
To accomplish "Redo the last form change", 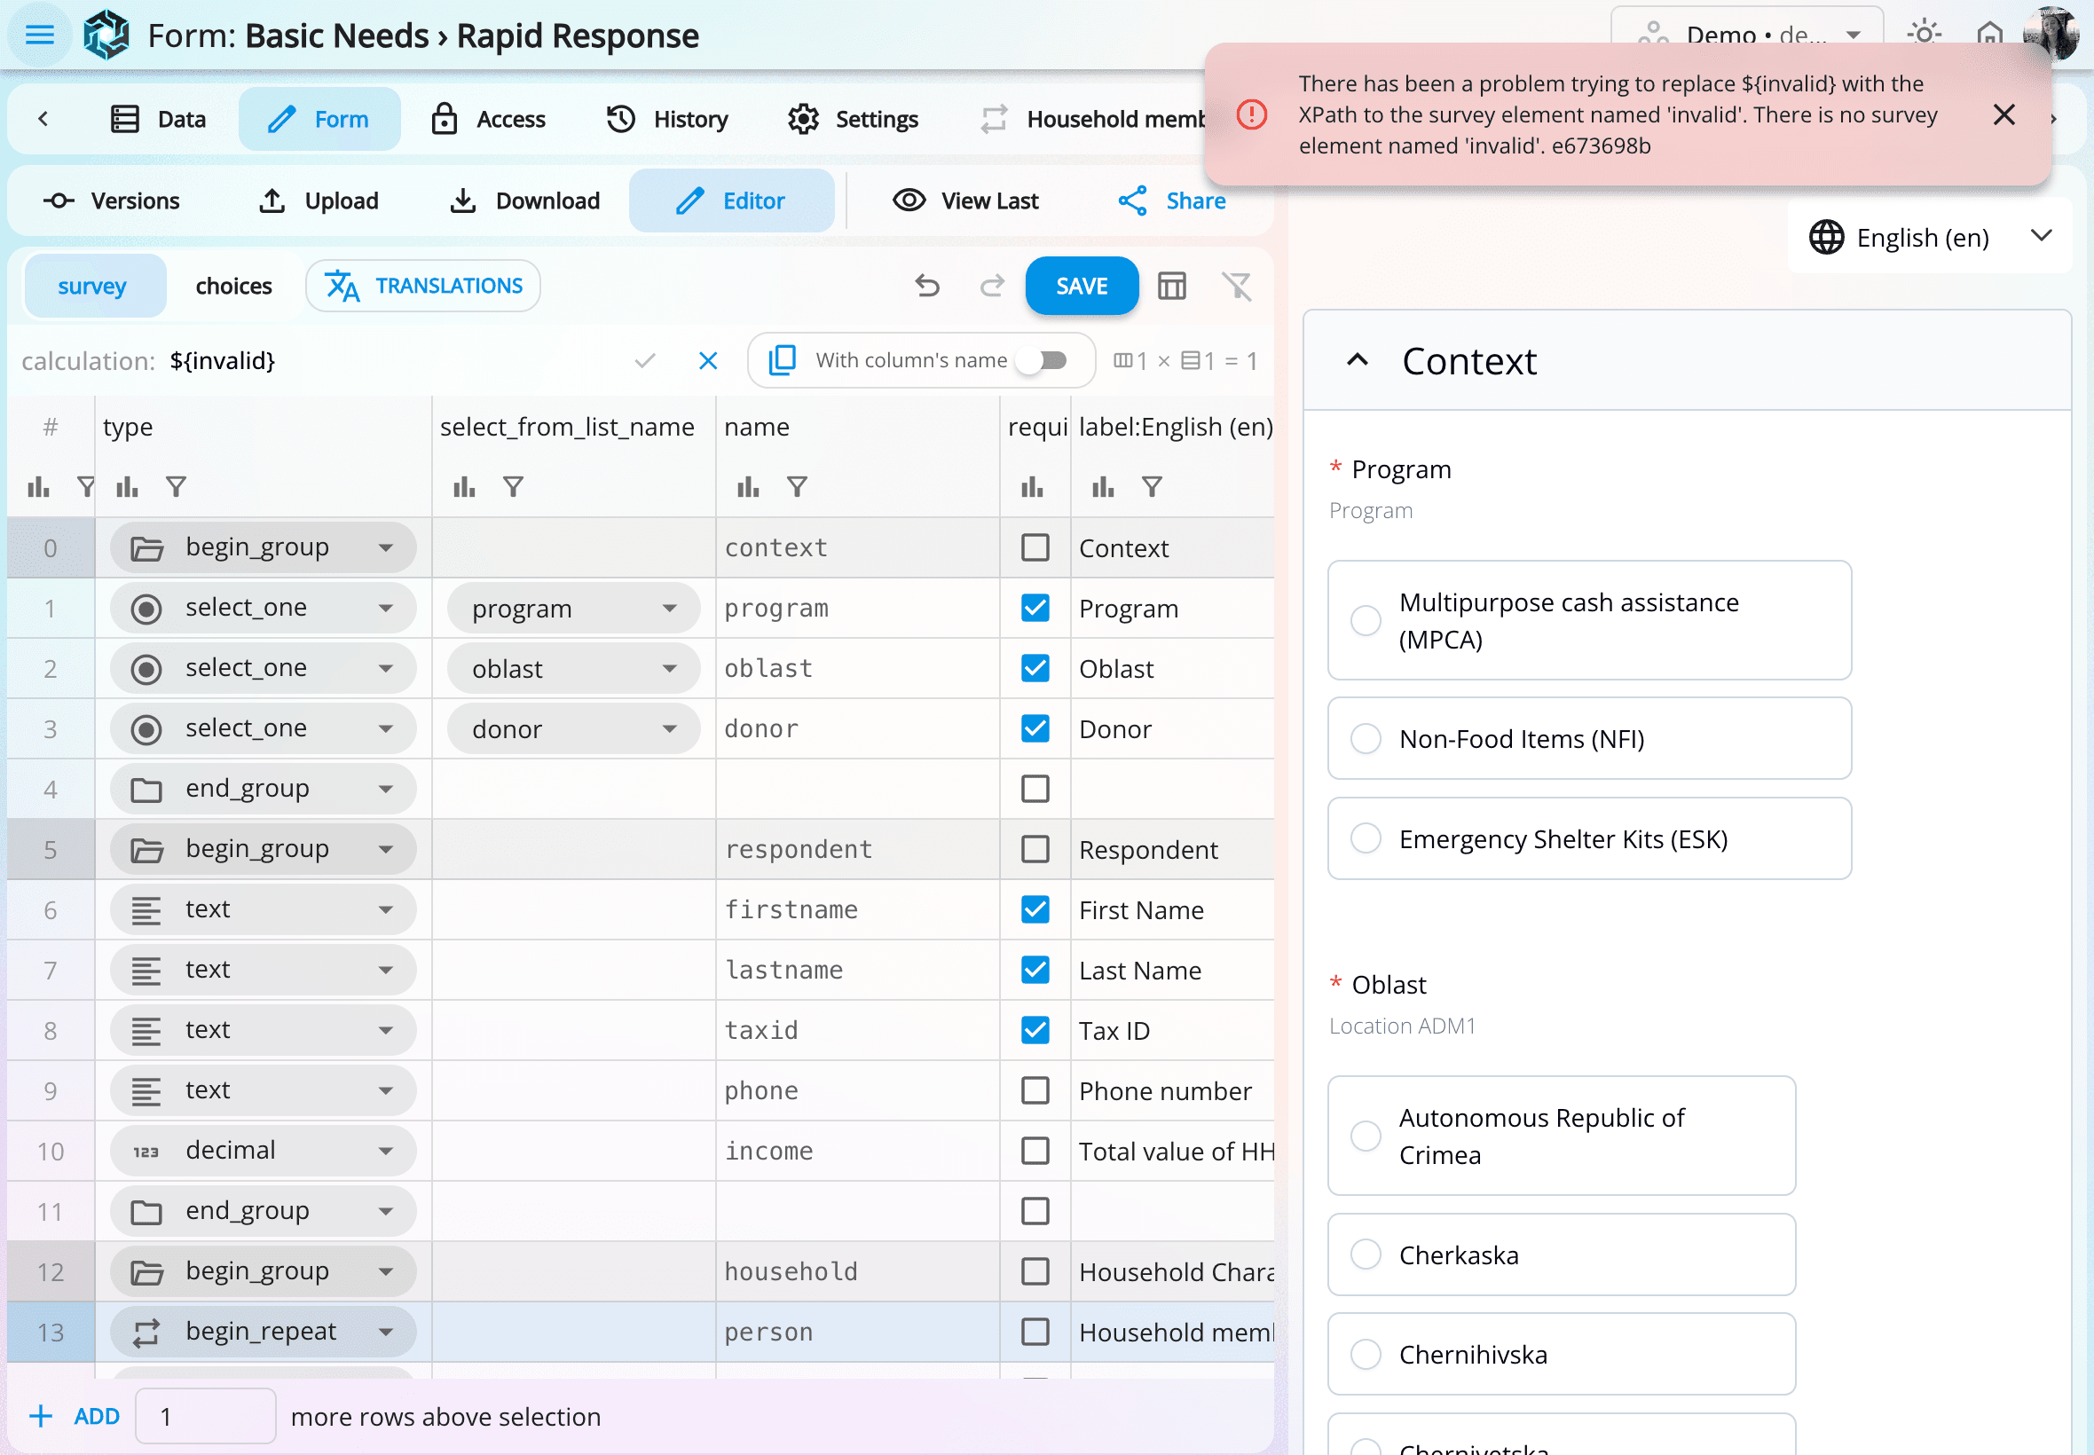I will pos(992,286).
